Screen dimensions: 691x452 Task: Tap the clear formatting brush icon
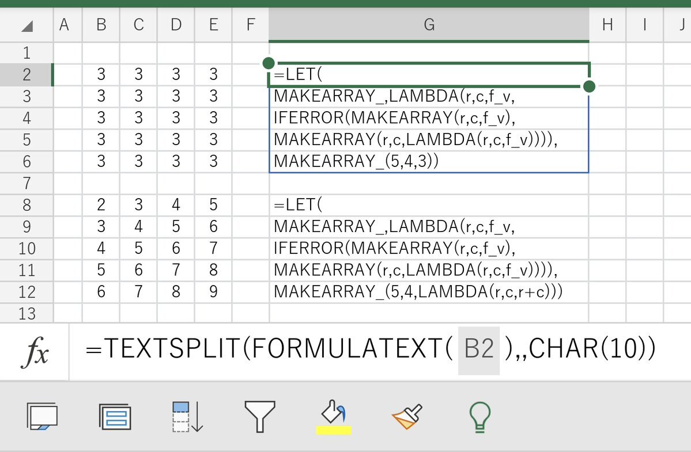tap(407, 416)
